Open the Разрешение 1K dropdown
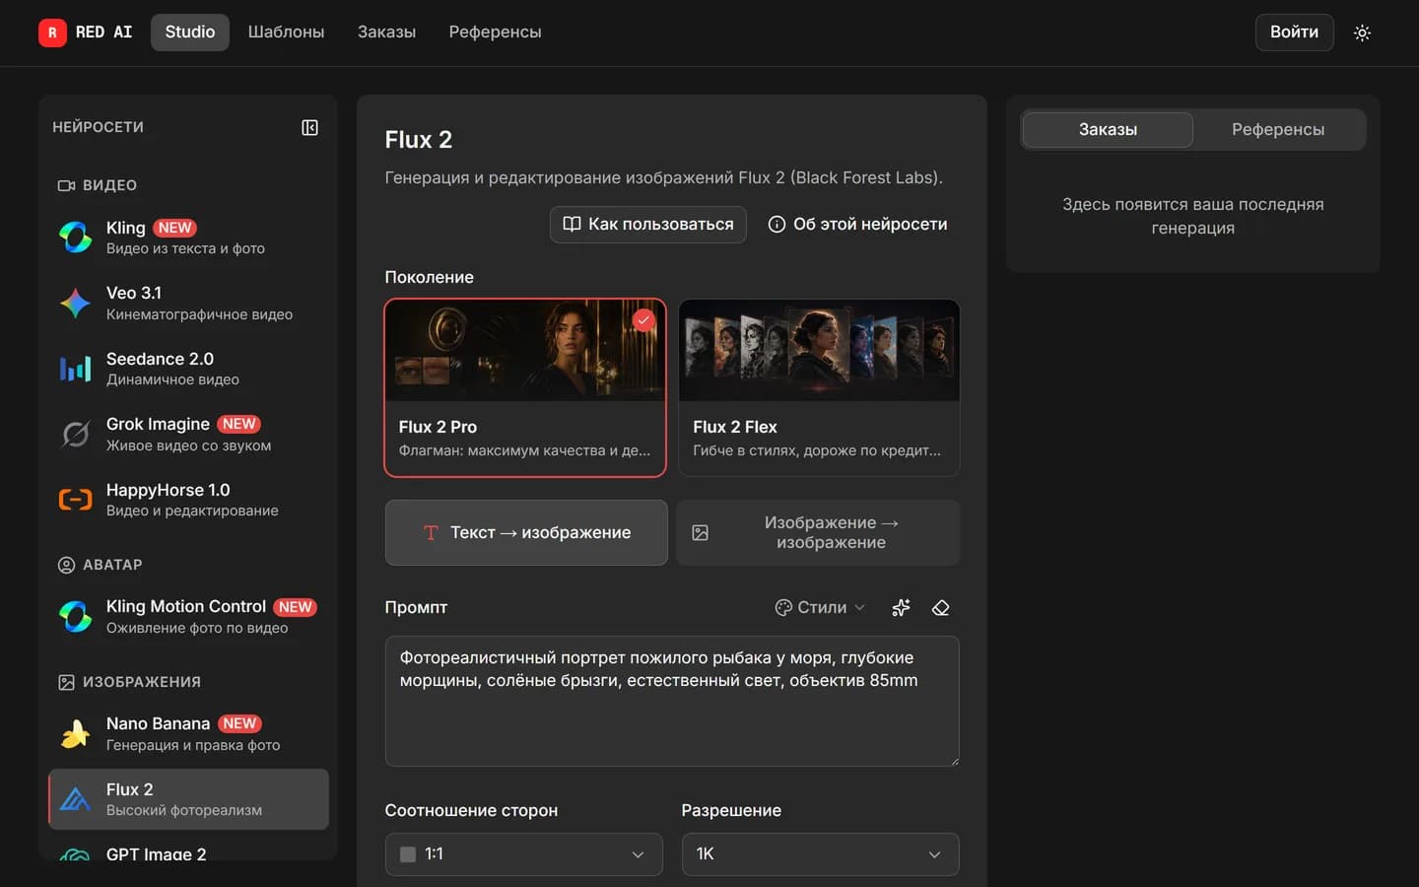The width and height of the screenshot is (1419, 887). point(820,854)
